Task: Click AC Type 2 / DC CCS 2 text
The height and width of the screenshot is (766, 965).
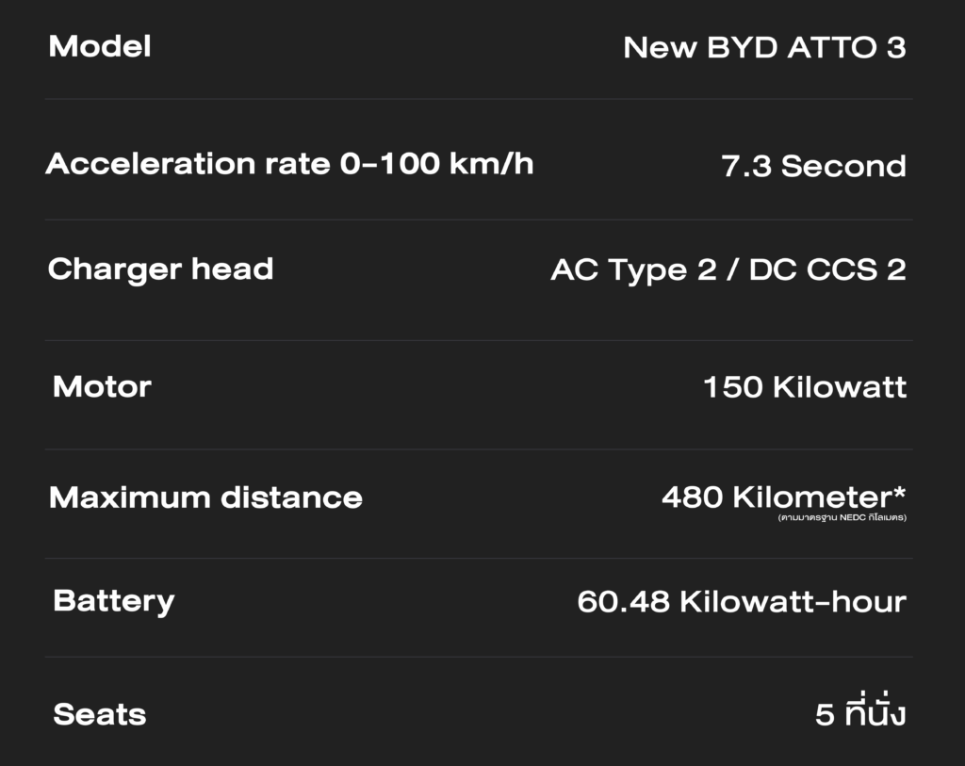Action: pos(728,270)
